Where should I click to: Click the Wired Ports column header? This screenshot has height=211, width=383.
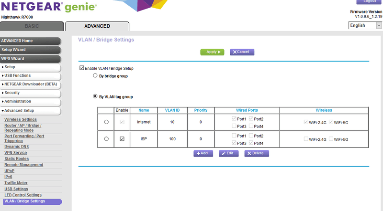[247, 110]
